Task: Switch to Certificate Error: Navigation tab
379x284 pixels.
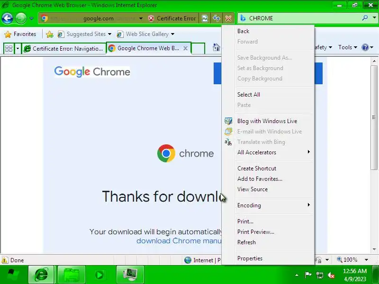Action: [x=64, y=49]
